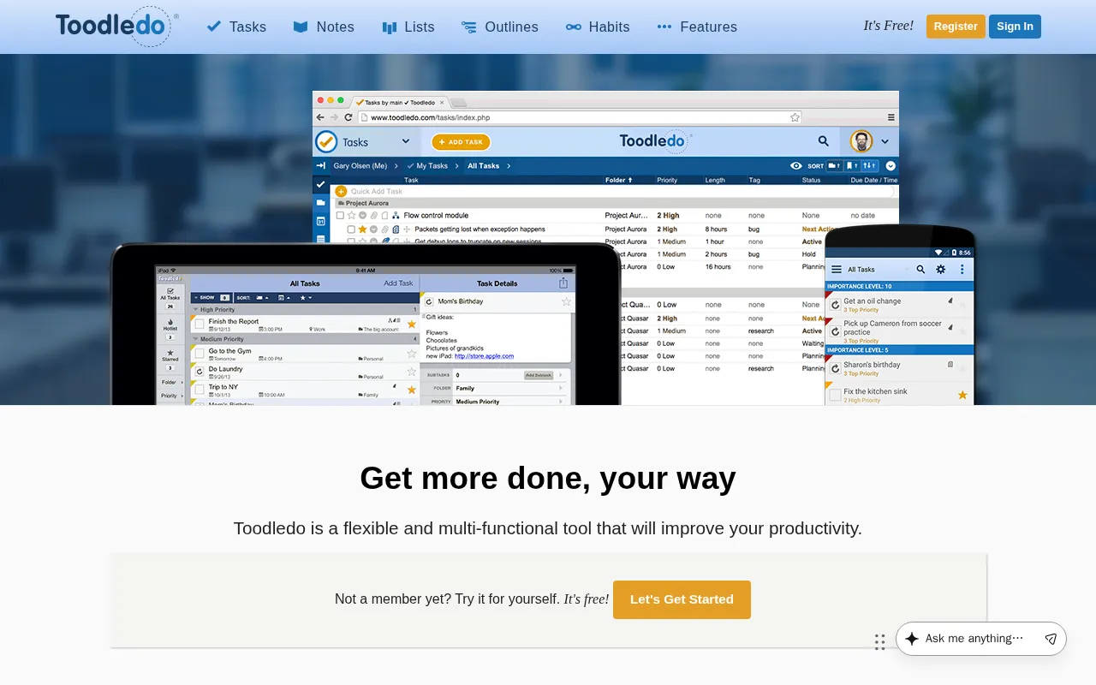Expand the chevron next to the user avatar
This screenshot has width=1096, height=685.
pyautogui.click(x=885, y=142)
